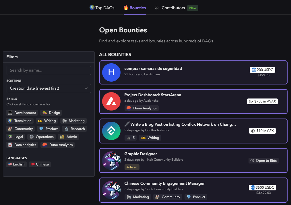
Task: Click the globe icon on Top DAOs
Action: (x=92, y=8)
